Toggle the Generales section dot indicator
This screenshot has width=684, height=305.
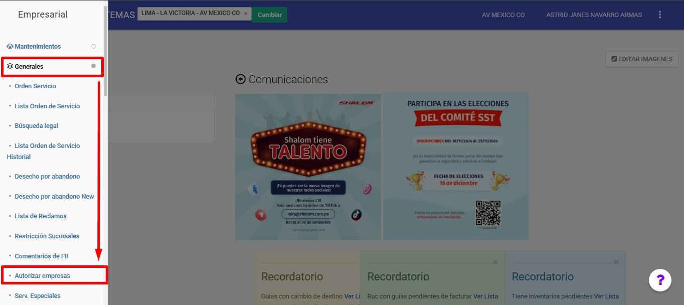point(93,66)
